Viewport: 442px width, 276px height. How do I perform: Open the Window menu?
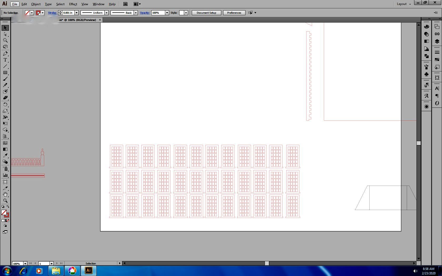tap(99, 4)
